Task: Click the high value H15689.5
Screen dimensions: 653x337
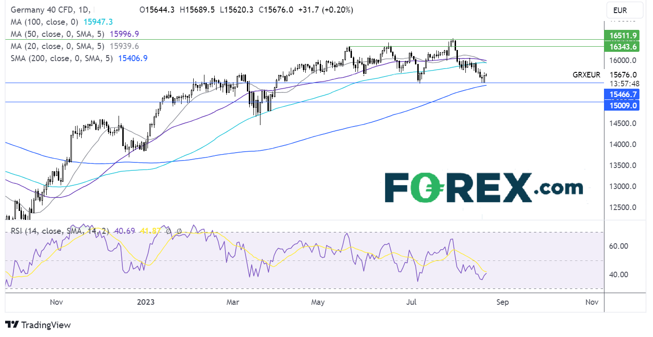Action: [198, 10]
